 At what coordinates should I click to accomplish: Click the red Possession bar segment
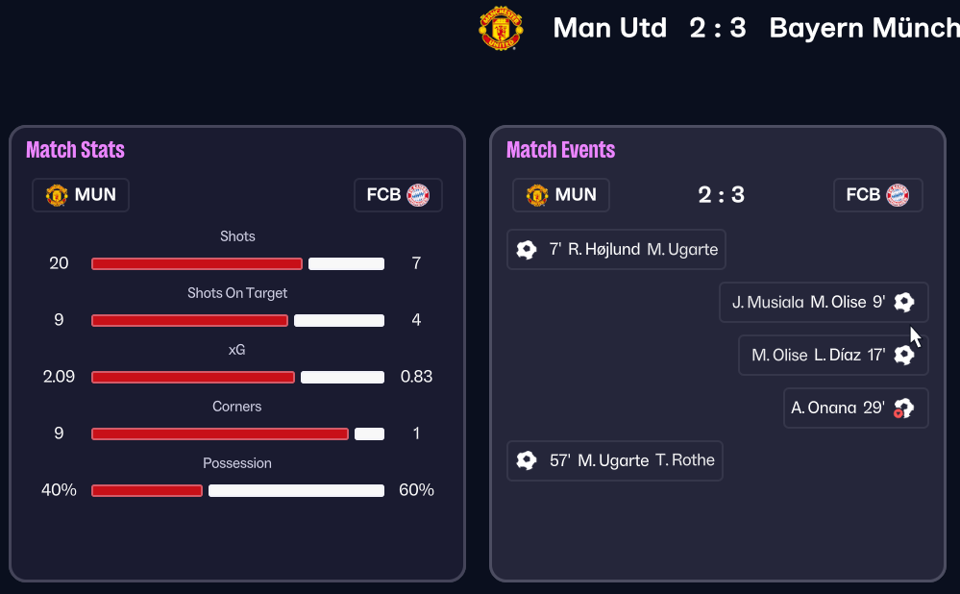click(147, 490)
